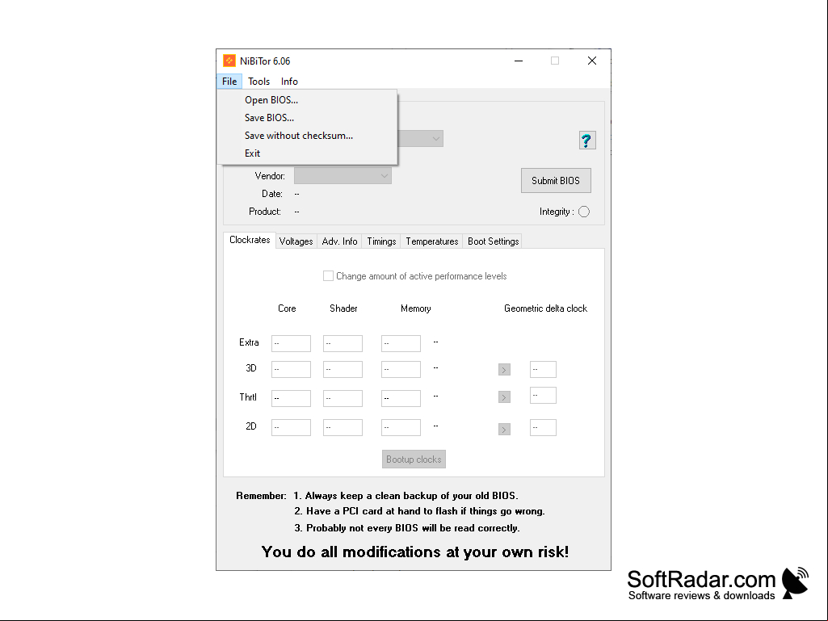The width and height of the screenshot is (828, 621).
Task: Choose Save BIOS... from File menu
Action: (307, 118)
